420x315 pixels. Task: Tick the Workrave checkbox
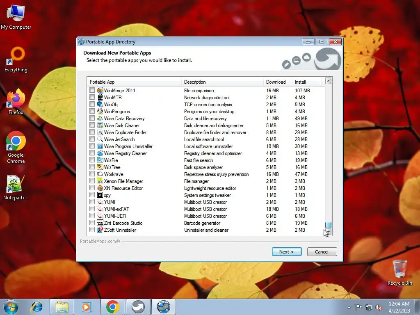[92, 174]
